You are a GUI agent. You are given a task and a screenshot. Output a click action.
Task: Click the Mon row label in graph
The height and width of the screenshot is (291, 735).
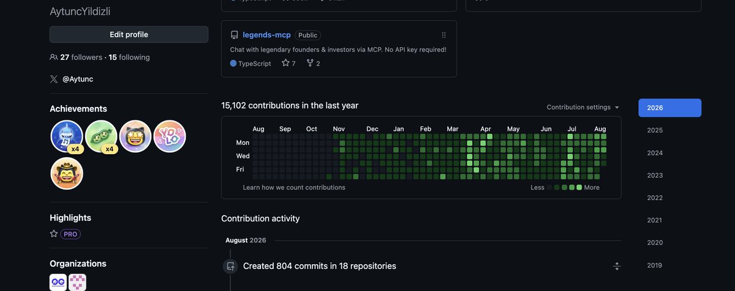coord(243,142)
